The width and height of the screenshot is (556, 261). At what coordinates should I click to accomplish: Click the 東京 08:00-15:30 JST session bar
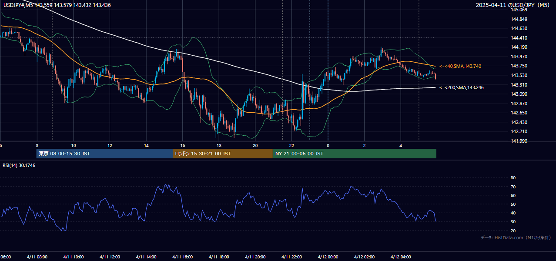point(104,154)
